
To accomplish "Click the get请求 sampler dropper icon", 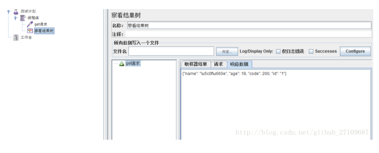I will (30, 24).
